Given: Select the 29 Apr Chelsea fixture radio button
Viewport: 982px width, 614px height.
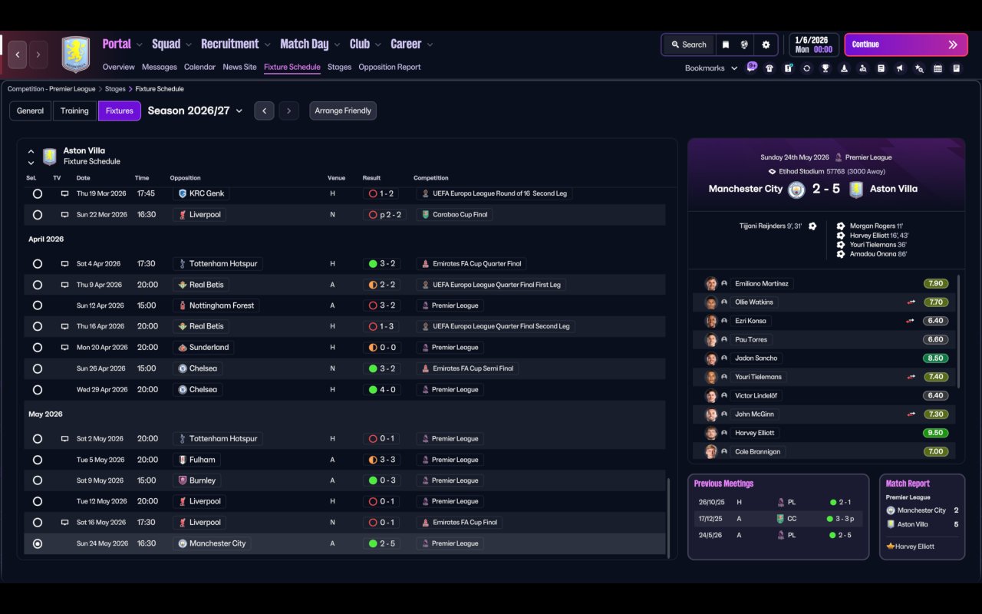Looking at the screenshot, I should click(38, 390).
